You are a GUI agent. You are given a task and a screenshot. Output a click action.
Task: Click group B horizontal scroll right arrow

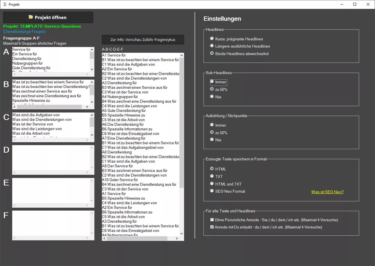click(x=87, y=107)
